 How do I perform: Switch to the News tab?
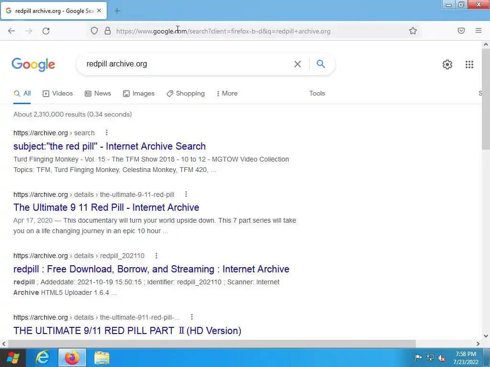[x=98, y=93]
